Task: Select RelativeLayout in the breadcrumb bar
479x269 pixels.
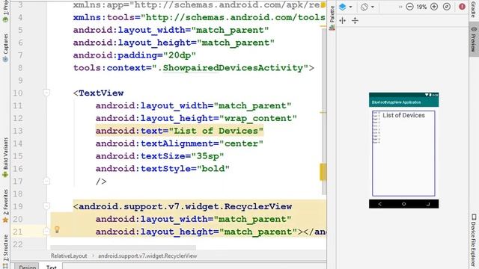Action: 69,256
